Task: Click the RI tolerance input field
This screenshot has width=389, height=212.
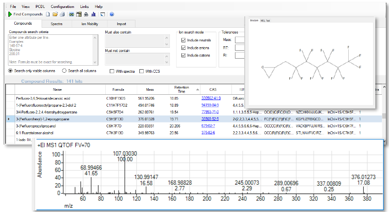Action: [x=240, y=56]
